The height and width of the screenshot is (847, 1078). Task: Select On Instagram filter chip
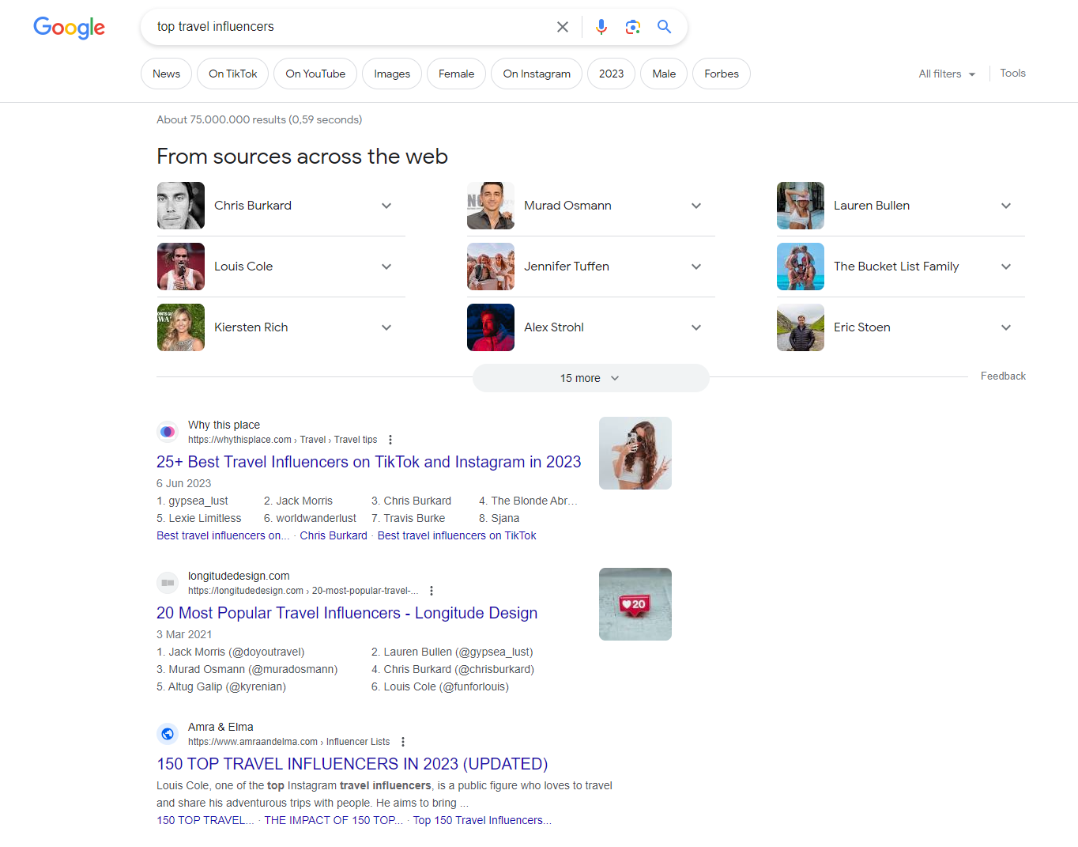point(537,74)
